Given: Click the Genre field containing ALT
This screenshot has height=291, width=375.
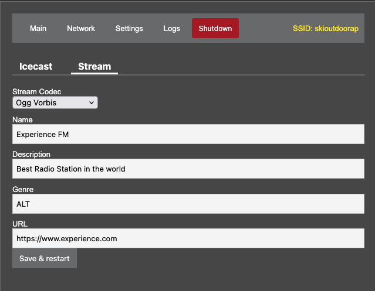Looking at the screenshot, I should (188, 204).
